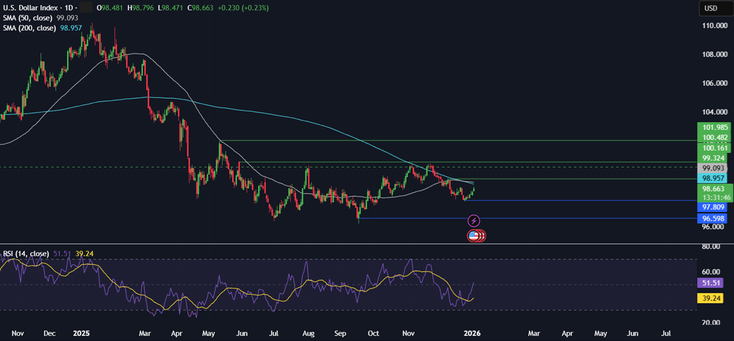Viewport: 734px width, 341px height.
Task: Click the current price 98.663 countdown label
Action: pos(712,193)
